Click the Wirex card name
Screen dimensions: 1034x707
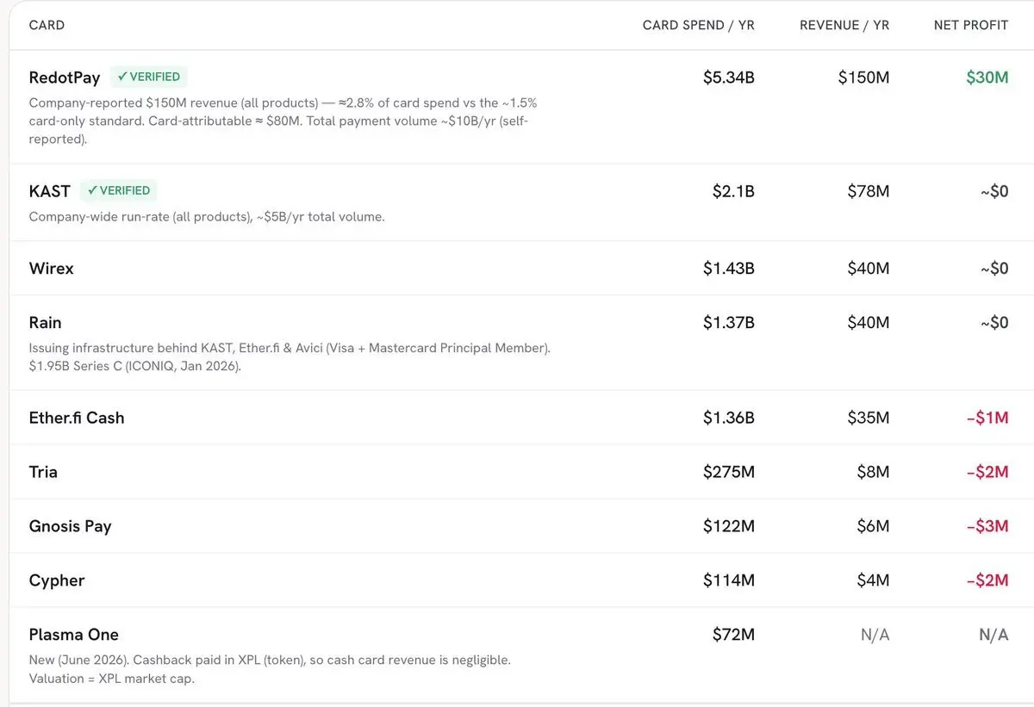pos(52,269)
